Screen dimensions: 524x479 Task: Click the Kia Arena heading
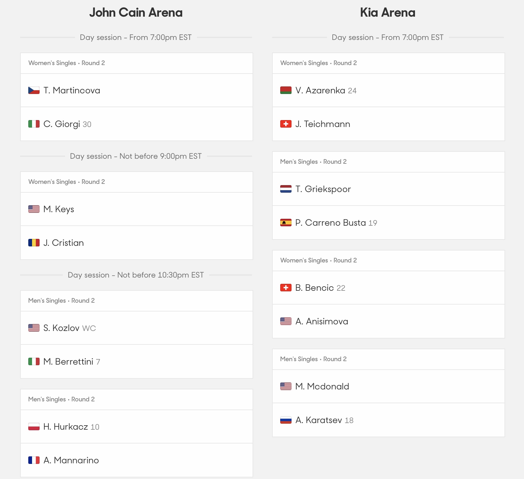pyautogui.click(x=388, y=13)
